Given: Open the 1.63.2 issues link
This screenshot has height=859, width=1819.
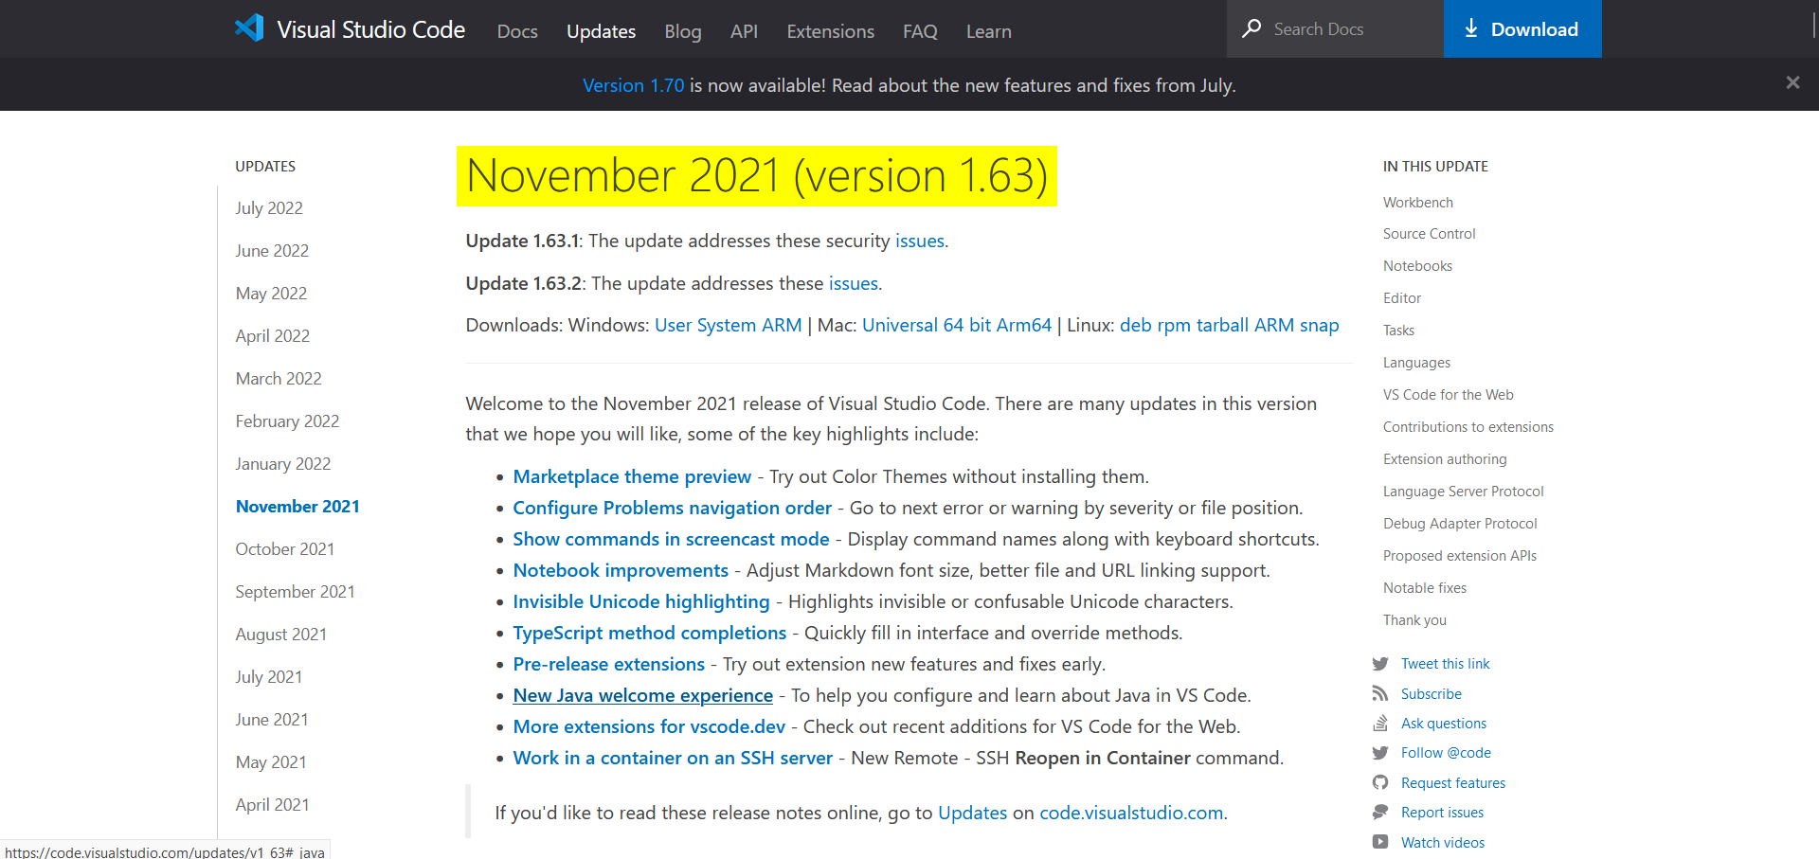Looking at the screenshot, I should 854,283.
